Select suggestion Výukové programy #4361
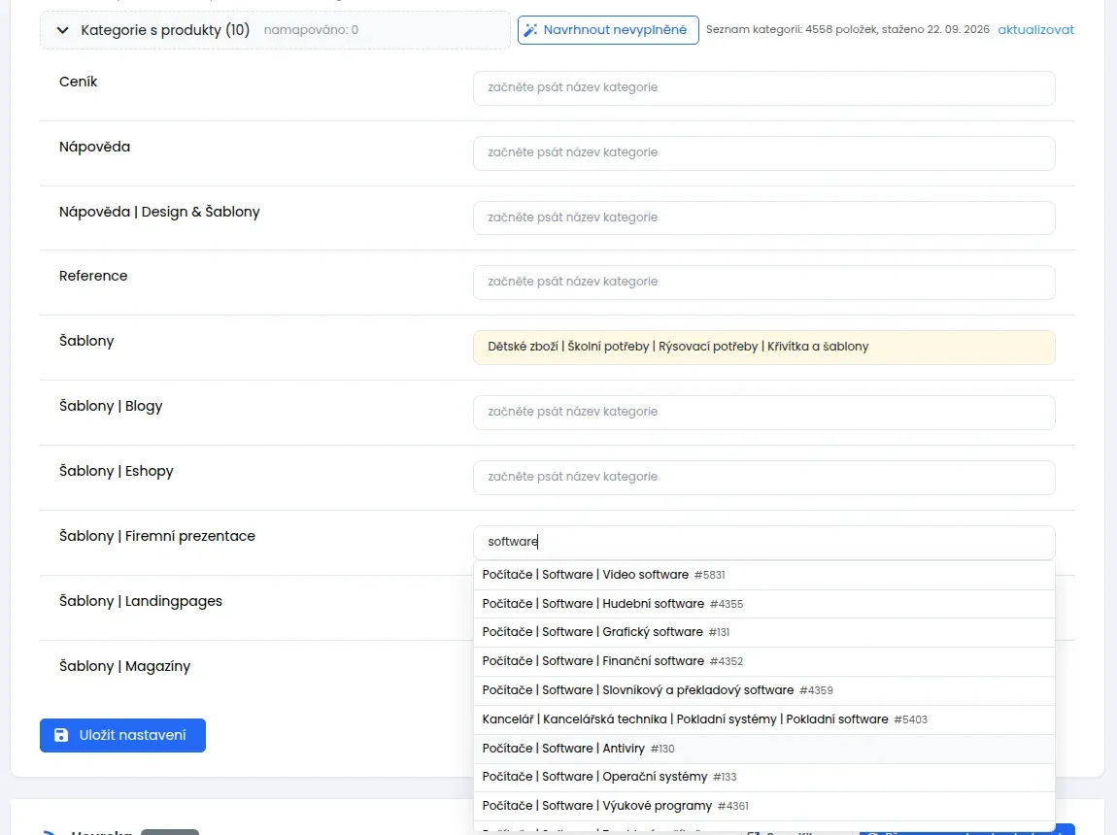 (x=763, y=806)
